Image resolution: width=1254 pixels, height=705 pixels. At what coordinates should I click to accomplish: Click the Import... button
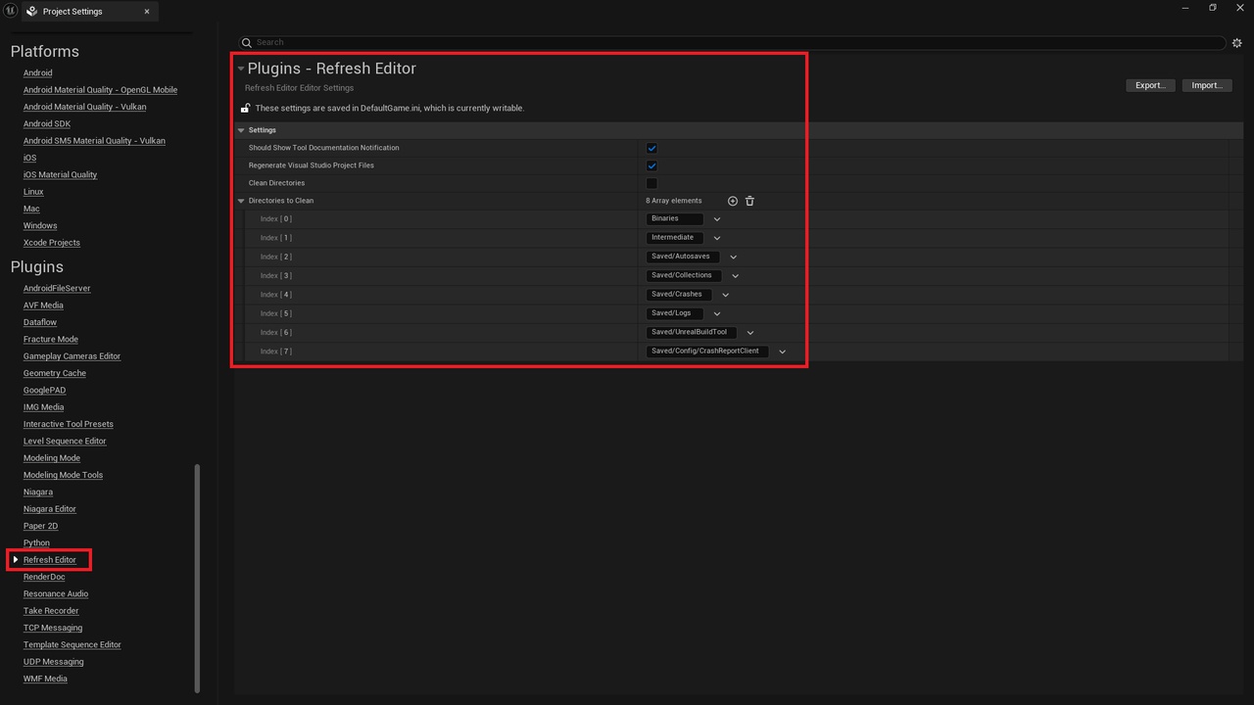pos(1207,85)
